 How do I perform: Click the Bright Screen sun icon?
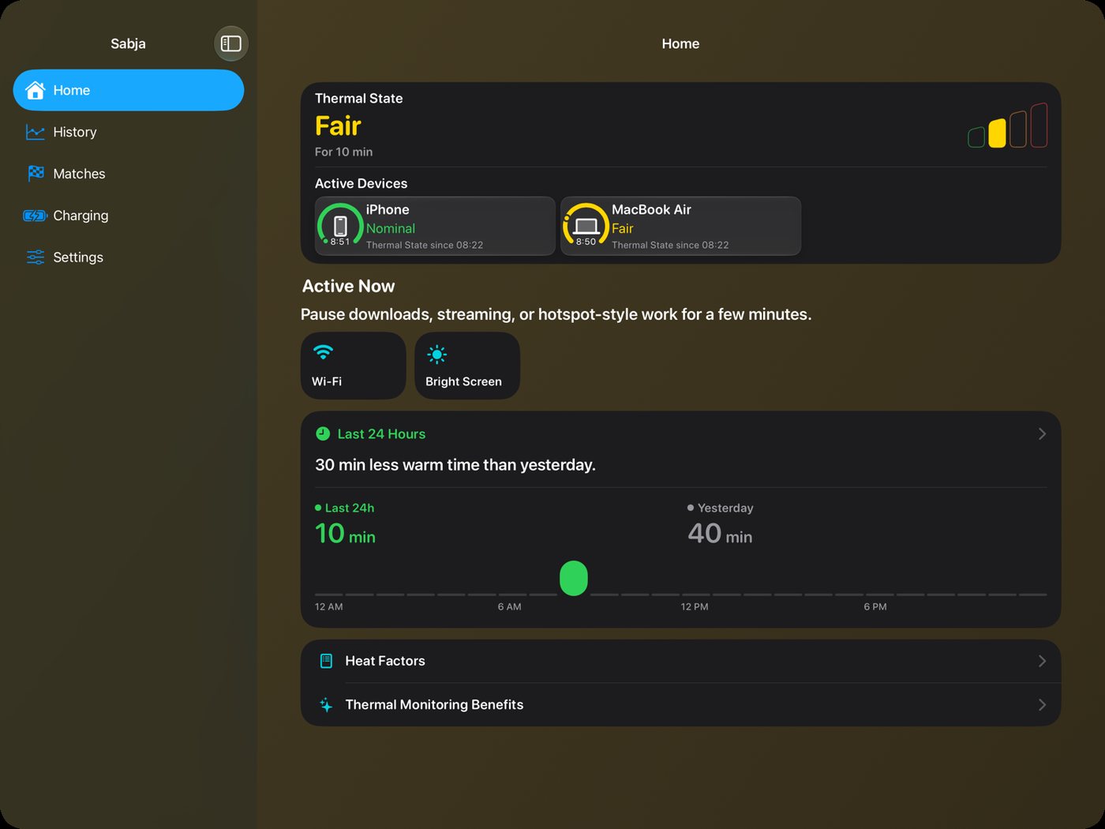click(x=436, y=354)
